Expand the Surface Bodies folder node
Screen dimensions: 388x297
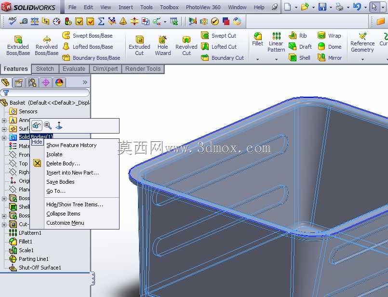click(4, 129)
